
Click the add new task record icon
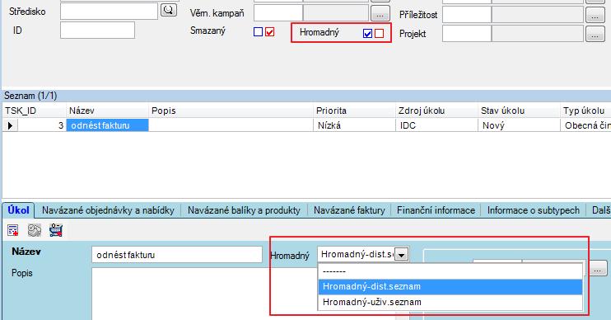click(x=13, y=231)
